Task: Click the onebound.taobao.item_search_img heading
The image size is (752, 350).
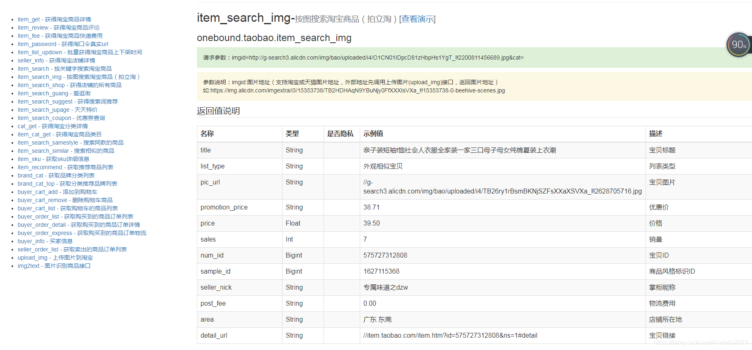Action: tap(274, 38)
